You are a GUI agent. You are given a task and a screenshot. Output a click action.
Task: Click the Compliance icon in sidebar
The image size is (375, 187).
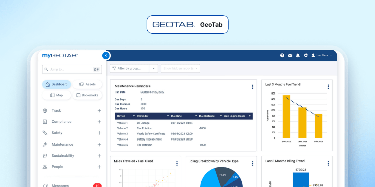pyautogui.click(x=45, y=122)
